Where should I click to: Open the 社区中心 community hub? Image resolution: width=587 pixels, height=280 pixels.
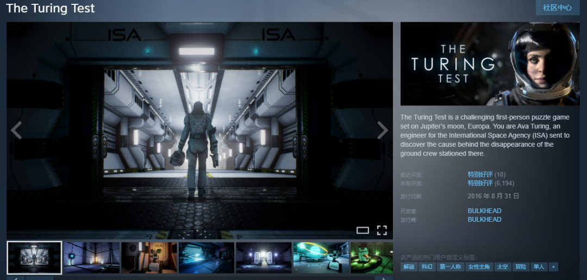[557, 8]
